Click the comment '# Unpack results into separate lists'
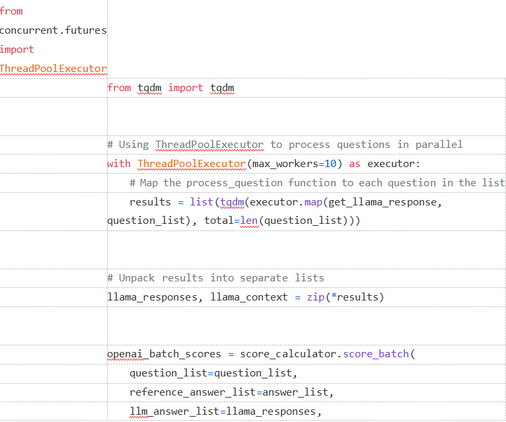The image size is (506, 422). click(215, 278)
